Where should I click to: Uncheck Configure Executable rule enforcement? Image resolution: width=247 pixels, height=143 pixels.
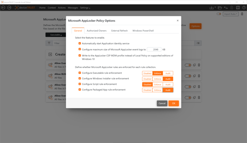[x=80, y=73]
